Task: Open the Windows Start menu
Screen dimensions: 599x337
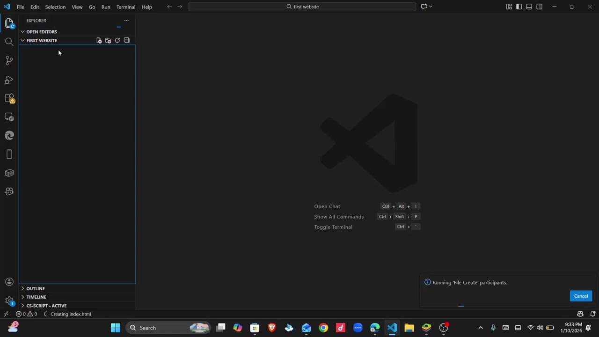Action: click(x=115, y=328)
